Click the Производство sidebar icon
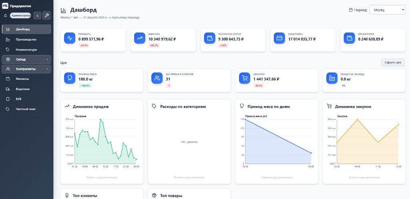The image size is (410, 199). 8,40
